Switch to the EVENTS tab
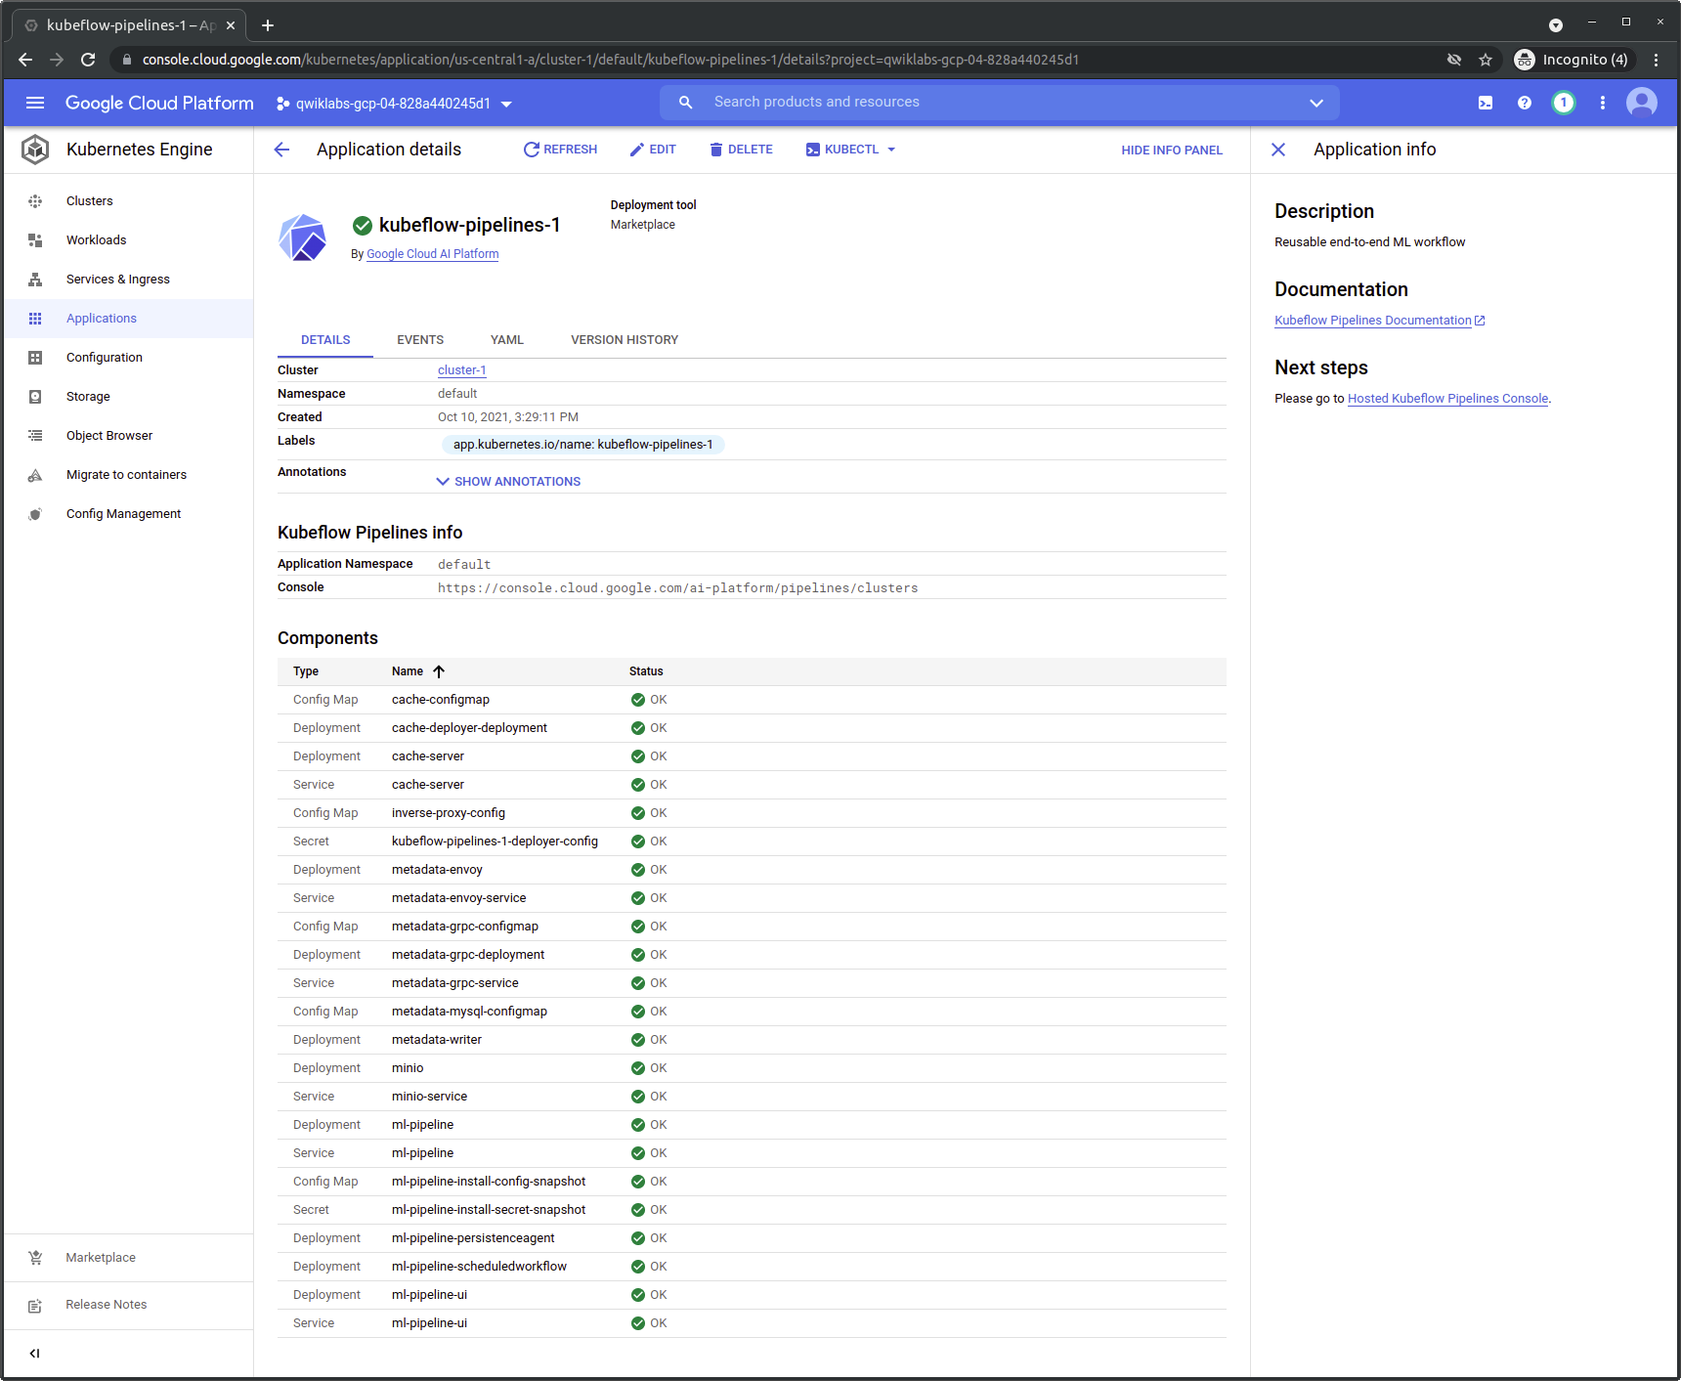1681x1381 pixels. (420, 340)
